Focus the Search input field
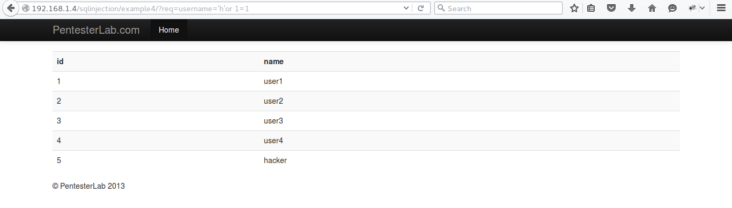732x208 pixels. coord(498,8)
